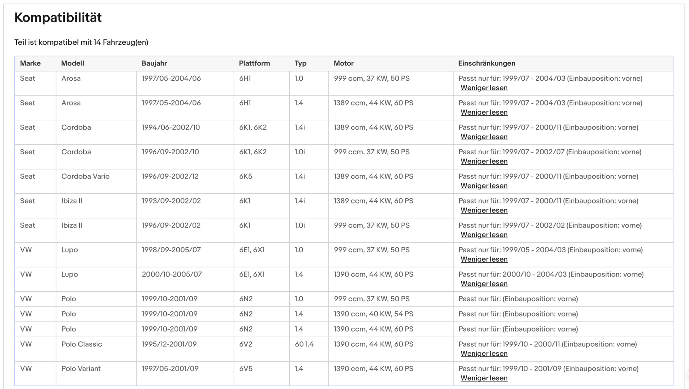Collapse restriction text for Seat Cordoba 1.0i

tap(484, 161)
